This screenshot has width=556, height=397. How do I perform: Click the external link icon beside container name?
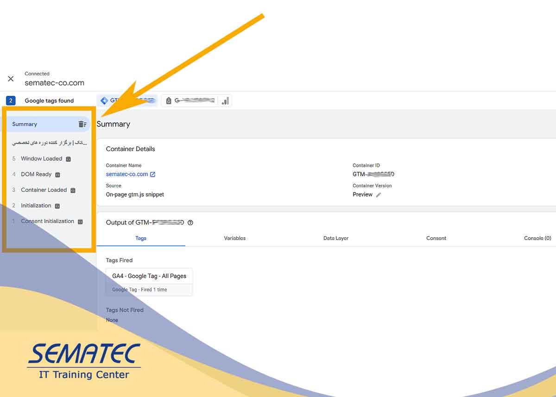[152, 175]
